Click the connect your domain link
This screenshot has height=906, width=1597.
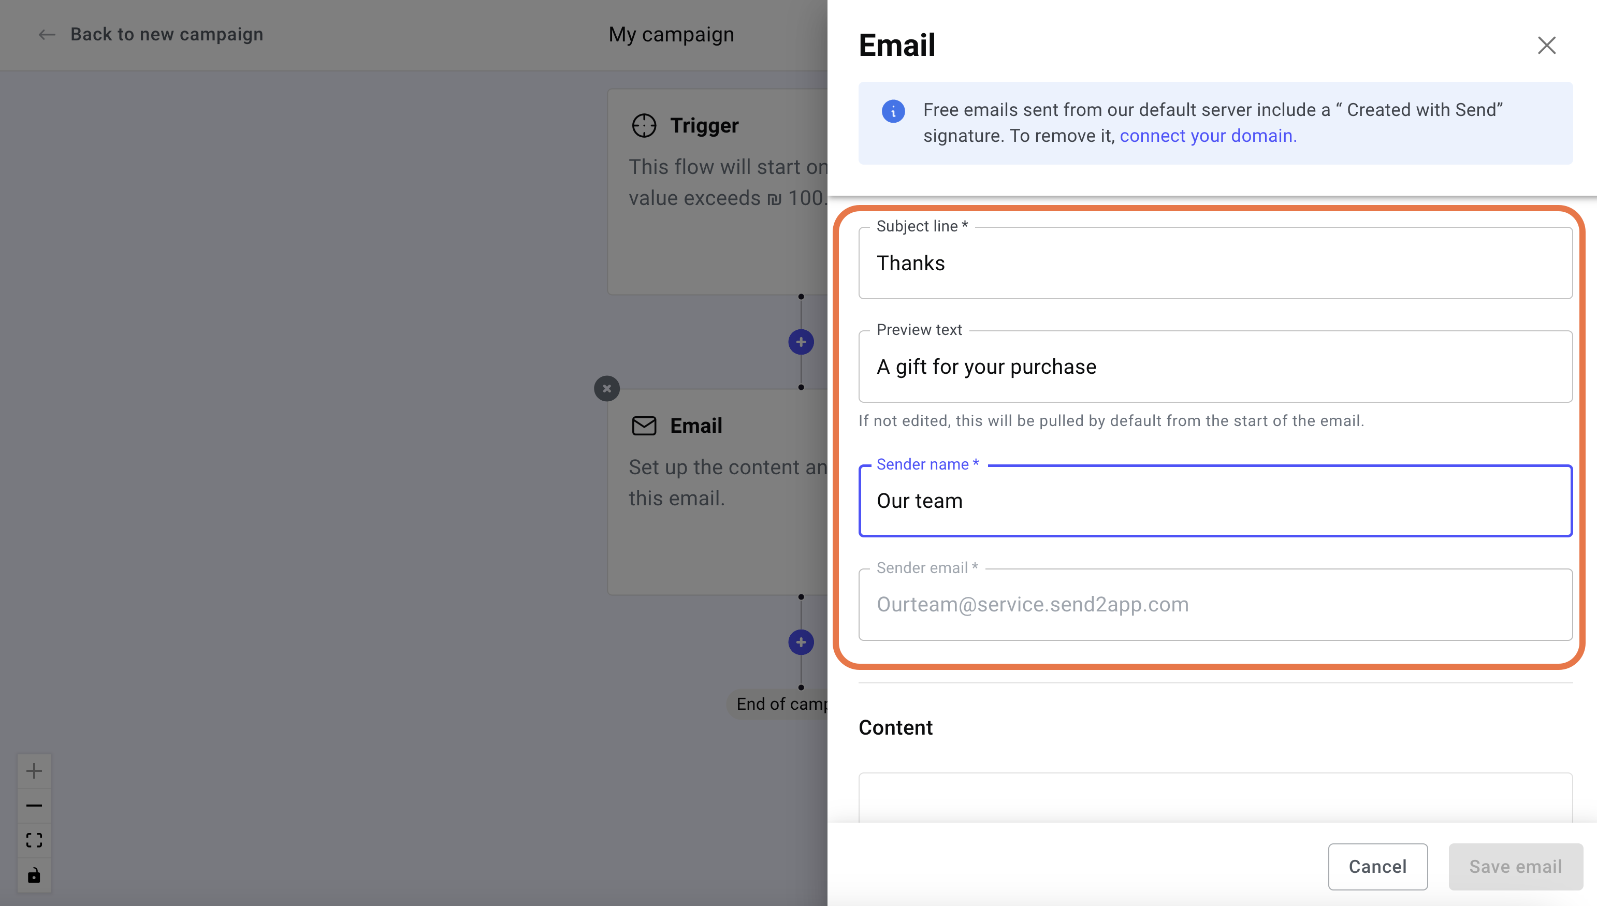point(1207,135)
